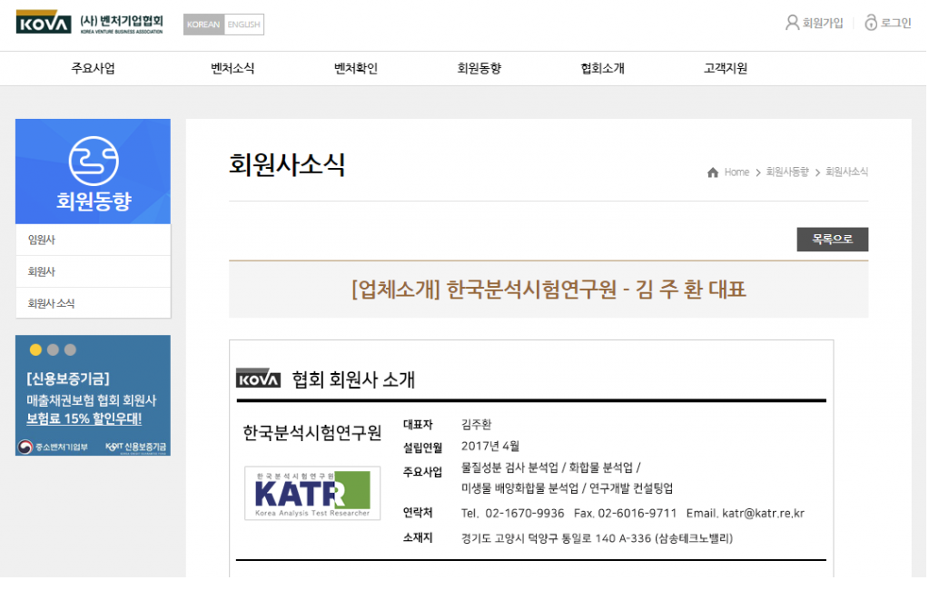Open the 보험료 15% 할인우대! link
The image size is (929, 600).
(84, 418)
